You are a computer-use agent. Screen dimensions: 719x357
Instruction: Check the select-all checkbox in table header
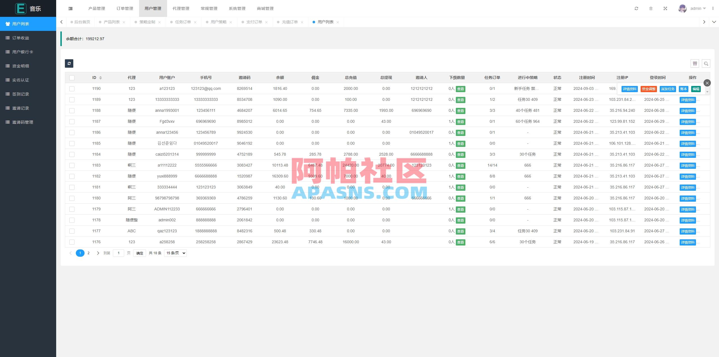pos(72,78)
